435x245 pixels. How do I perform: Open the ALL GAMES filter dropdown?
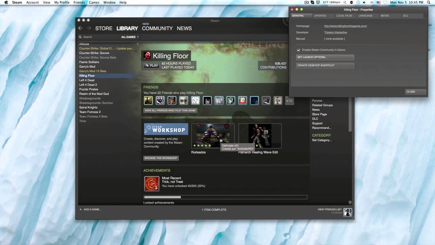(x=130, y=37)
